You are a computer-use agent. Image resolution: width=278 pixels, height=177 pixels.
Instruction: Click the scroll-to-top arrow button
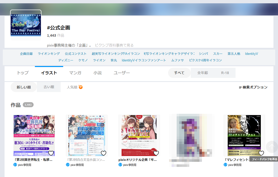click(272, 147)
